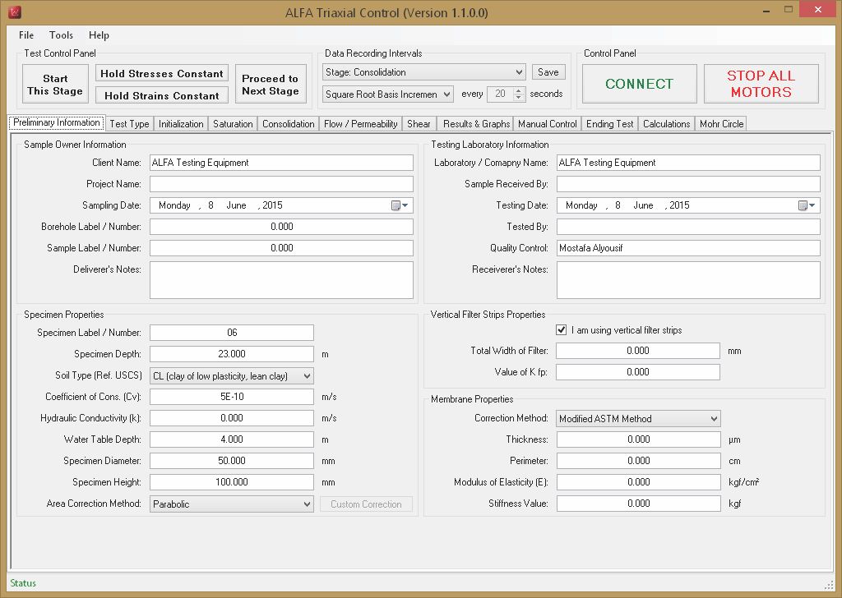The height and width of the screenshot is (598, 842).
Task: Click the resize grip in status bar
Action: pyautogui.click(x=829, y=585)
